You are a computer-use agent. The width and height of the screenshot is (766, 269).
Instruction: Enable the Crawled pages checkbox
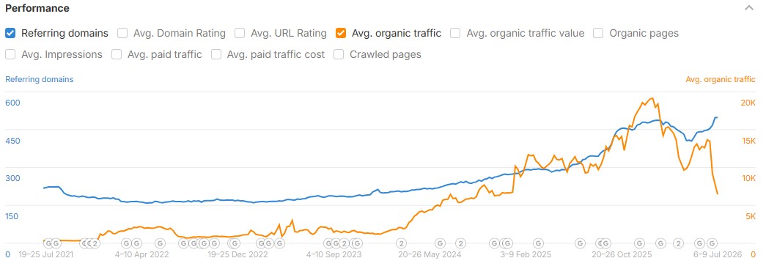click(x=339, y=54)
